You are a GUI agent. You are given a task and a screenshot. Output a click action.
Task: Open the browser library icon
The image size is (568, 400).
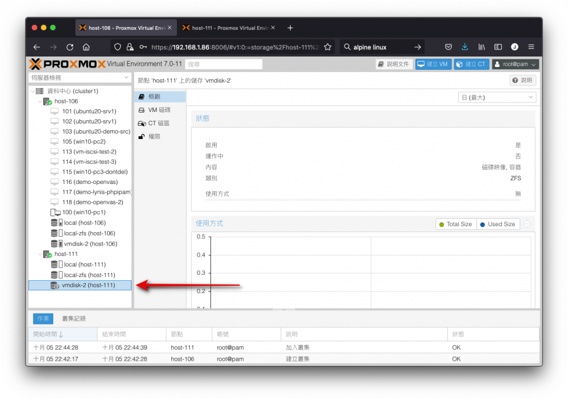click(x=481, y=47)
